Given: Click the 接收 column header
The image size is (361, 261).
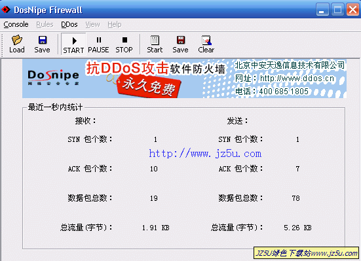Looking at the screenshot, I should pos(85,121).
